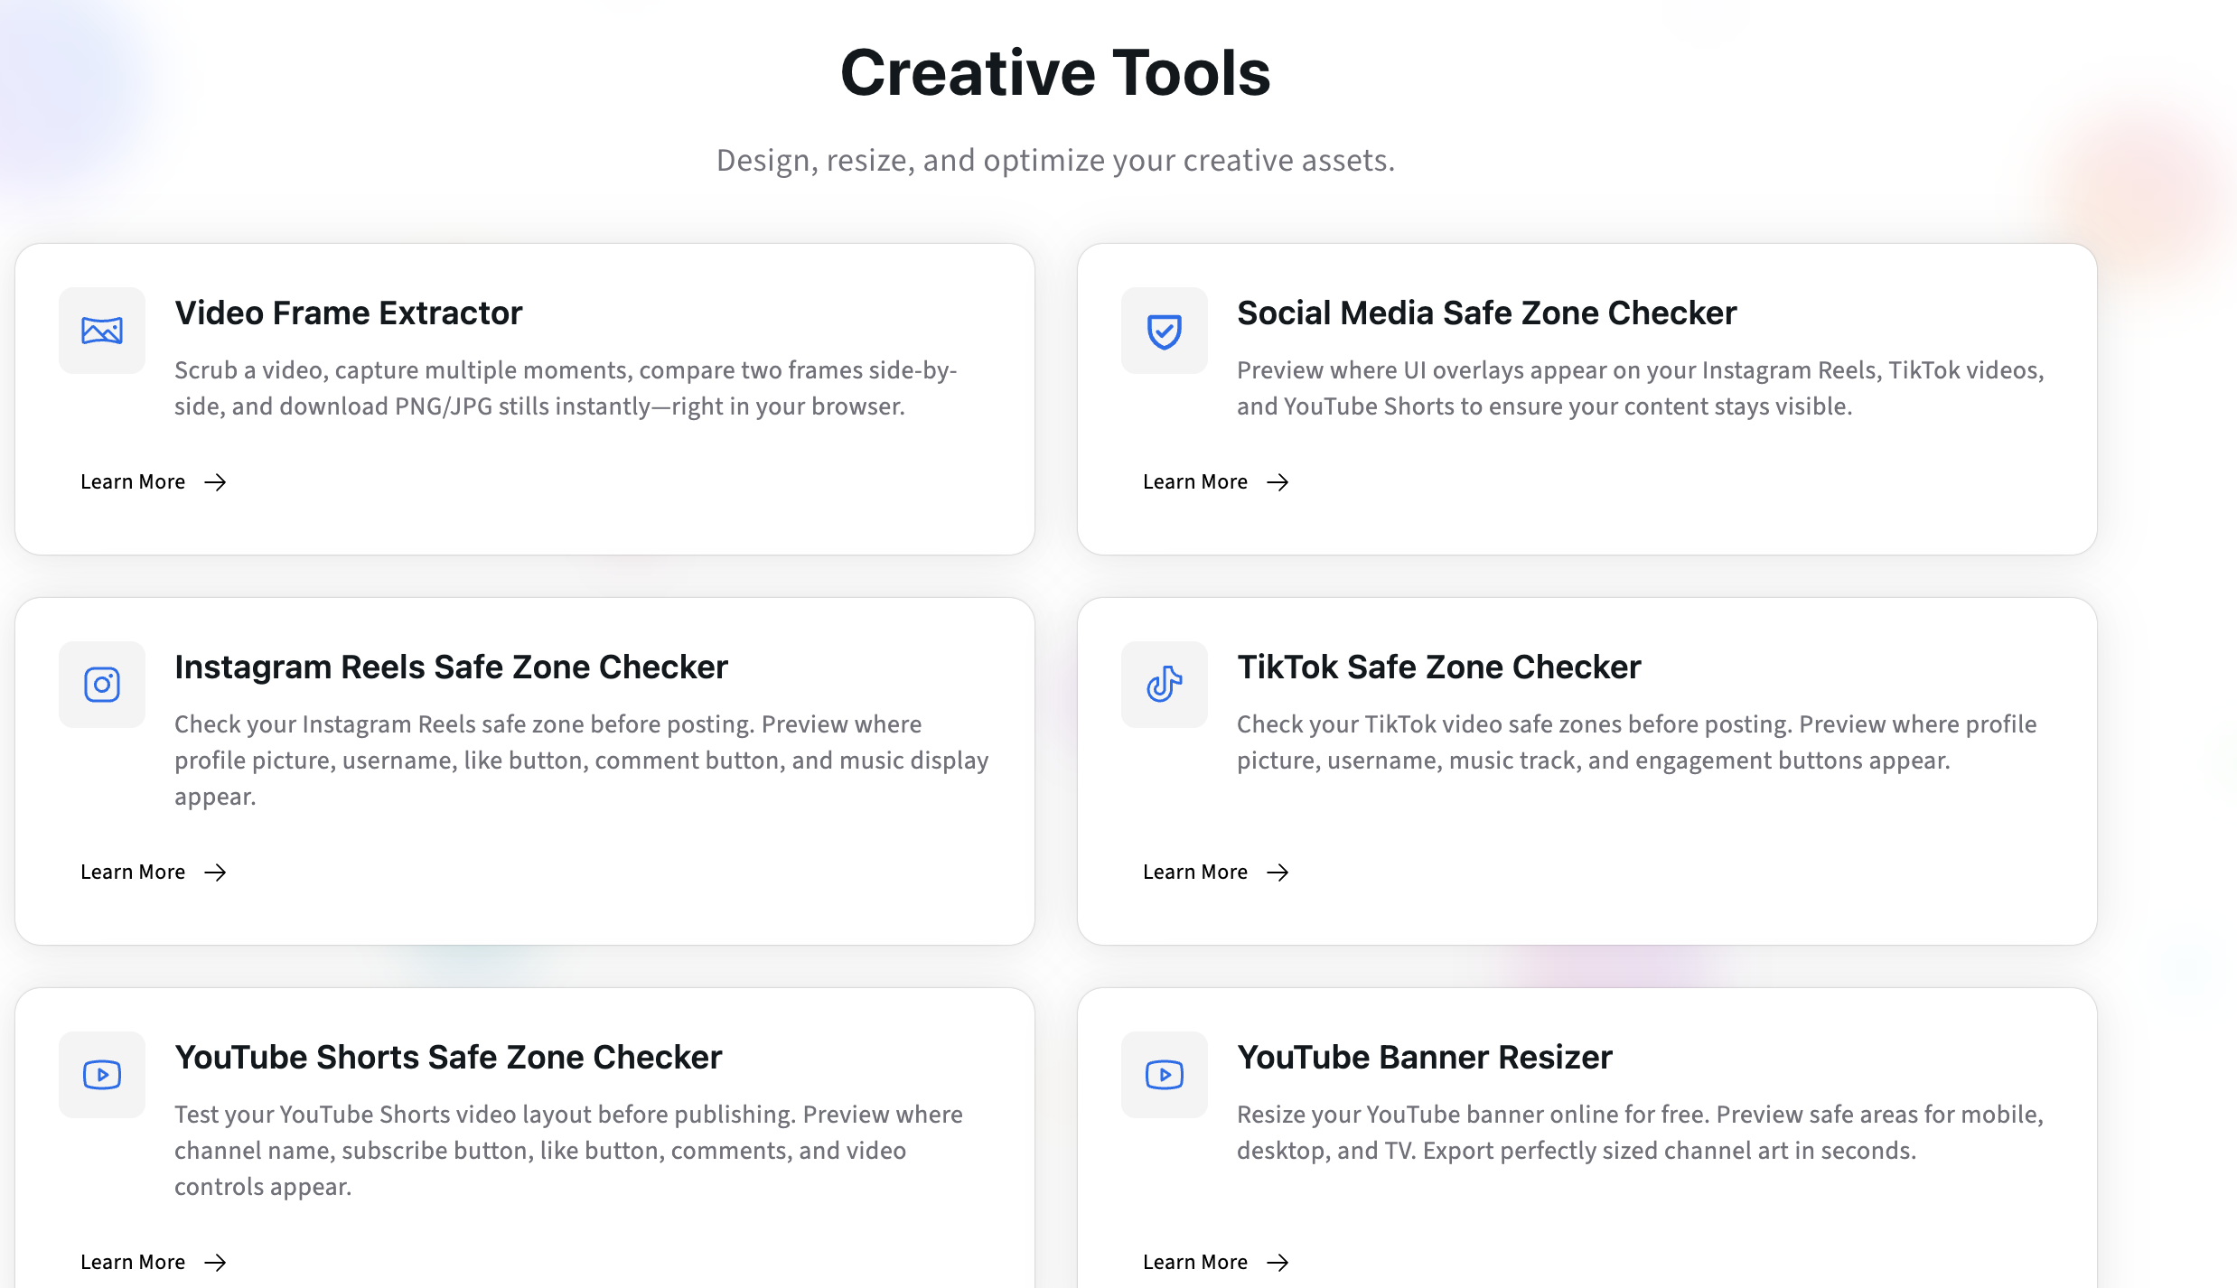Viewport: 2237px width, 1288px height.
Task: Click the arrow beside TikTok Learn More
Action: [1279, 873]
